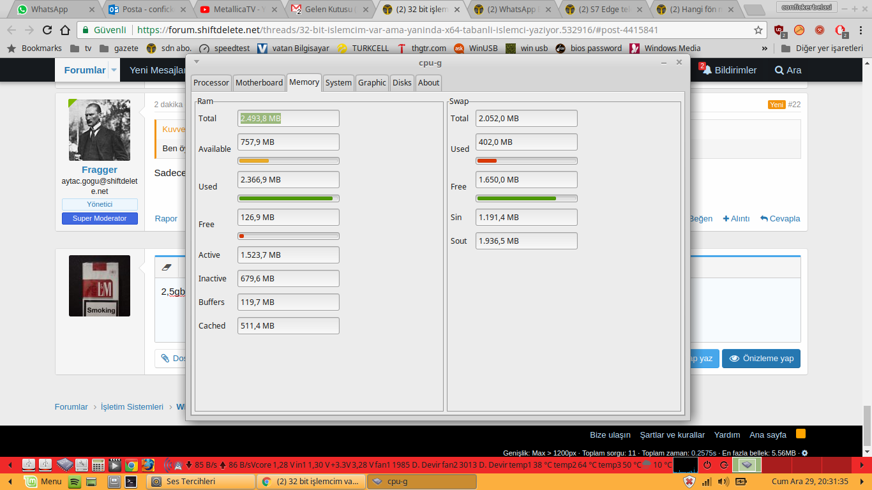This screenshot has width=872, height=490.
Task: Click the orange RSS icon in footer
Action: click(801, 434)
